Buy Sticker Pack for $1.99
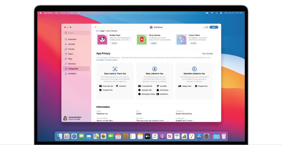Screen dimensions: 282x145 (x=114, y=43)
